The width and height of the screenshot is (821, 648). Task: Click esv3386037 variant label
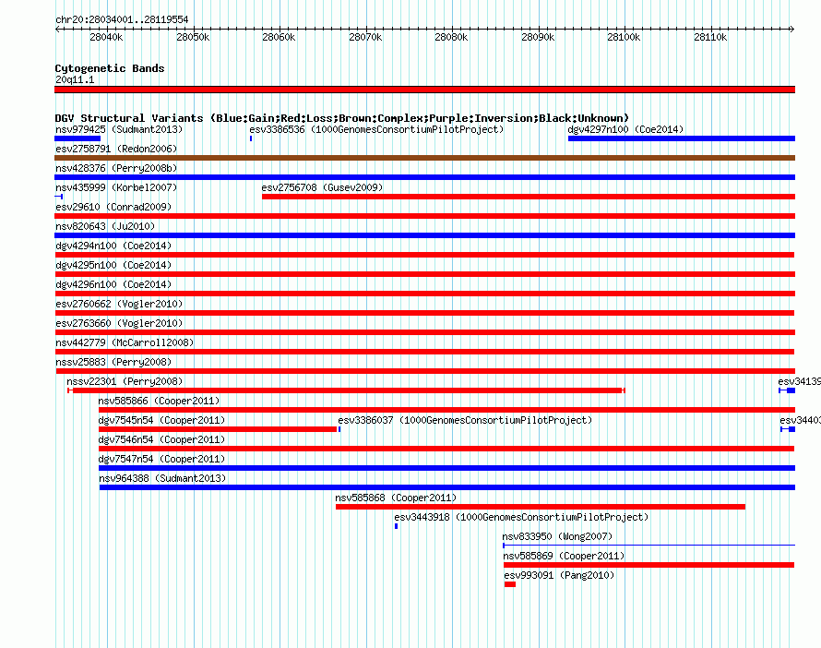click(465, 420)
